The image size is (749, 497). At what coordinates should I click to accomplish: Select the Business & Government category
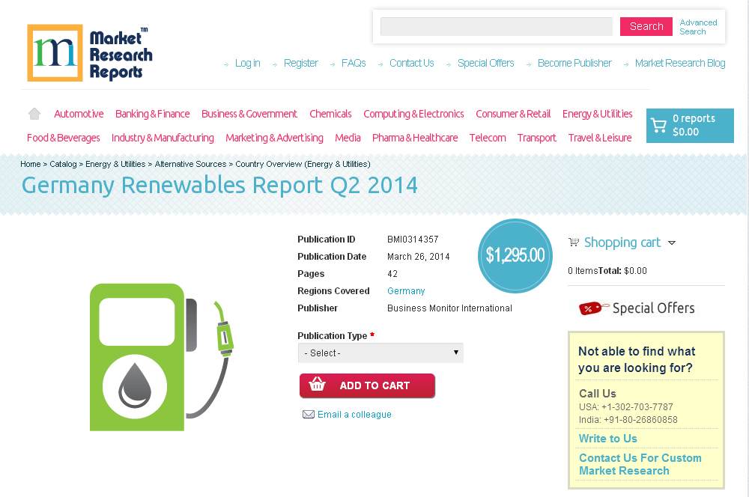(x=249, y=114)
